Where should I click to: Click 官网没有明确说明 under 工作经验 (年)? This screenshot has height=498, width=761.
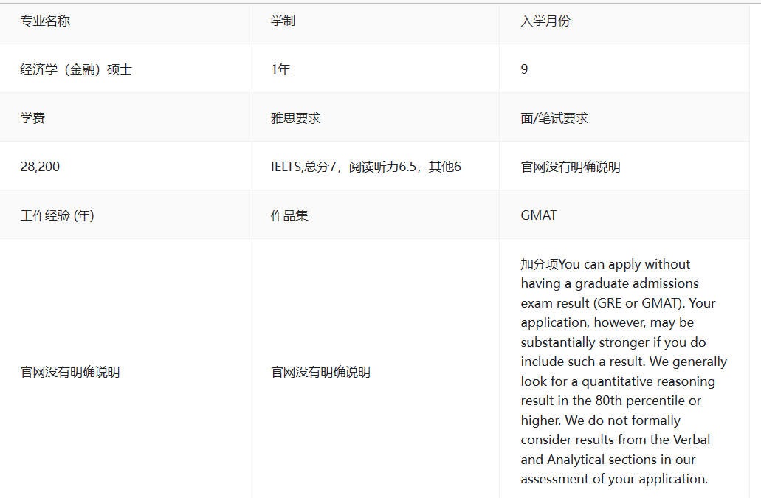69,372
